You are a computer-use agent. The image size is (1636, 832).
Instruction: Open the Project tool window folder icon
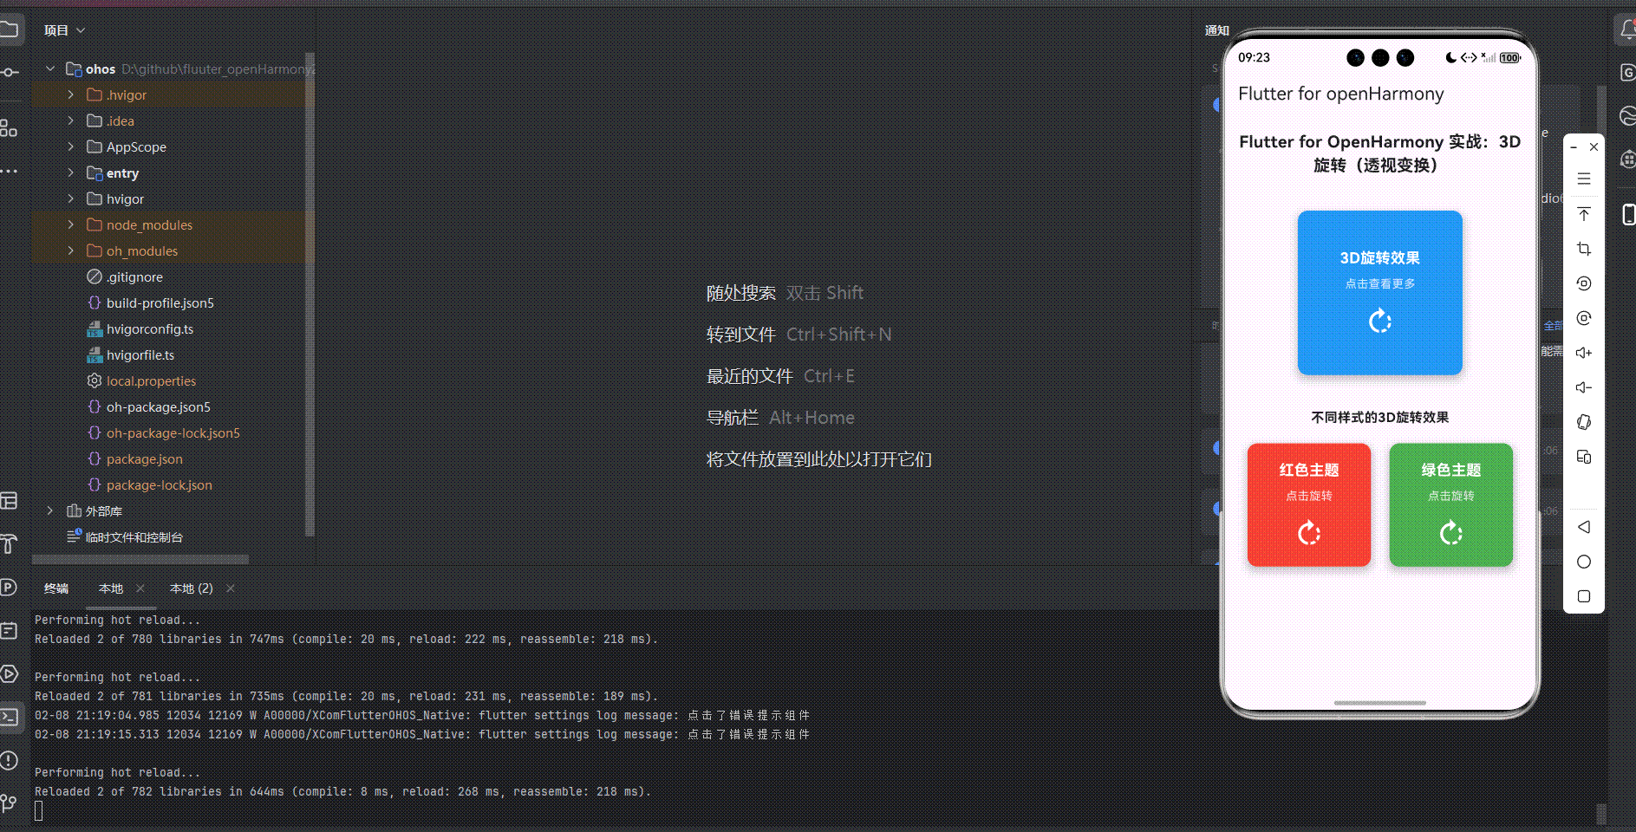[x=9, y=30]
